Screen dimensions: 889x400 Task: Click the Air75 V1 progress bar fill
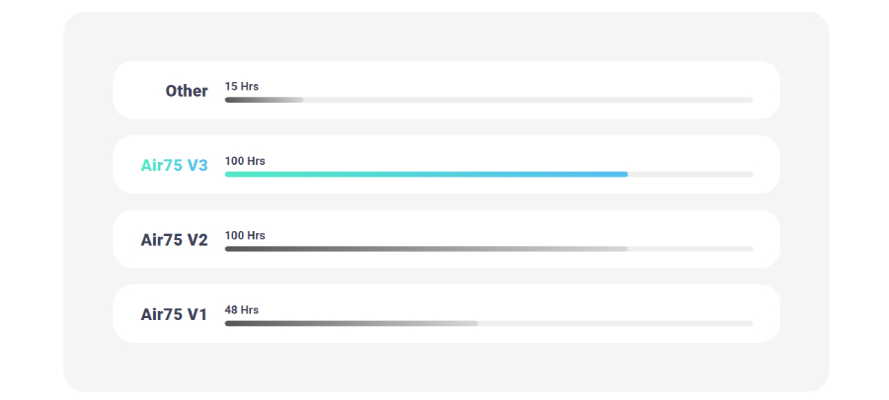tap(351, 323)
